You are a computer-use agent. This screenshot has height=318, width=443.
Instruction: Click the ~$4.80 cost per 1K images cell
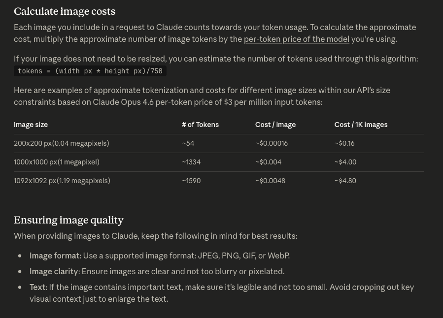[x=345, y=181]
